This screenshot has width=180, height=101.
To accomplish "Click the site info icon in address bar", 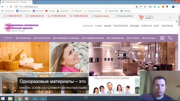I will coord(16,7).
